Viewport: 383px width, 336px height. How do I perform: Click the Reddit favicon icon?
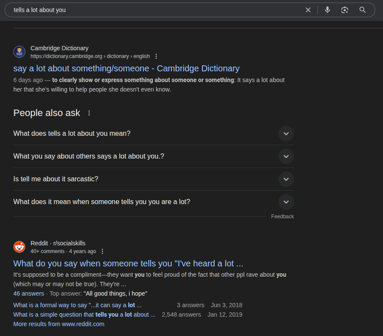pyautogui.click(x=19, y=247)
